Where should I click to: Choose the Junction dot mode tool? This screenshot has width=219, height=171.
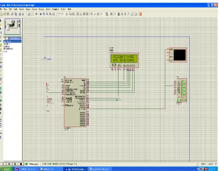point(0,29)
